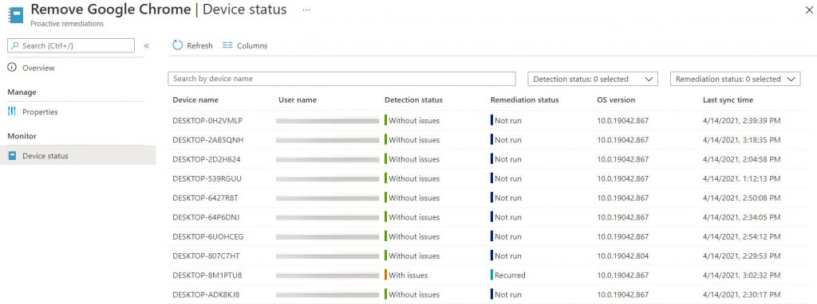Click the Refresh button label

click(199, 45)
